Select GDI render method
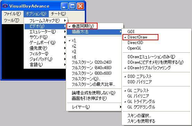 click(x=157, y=32)
